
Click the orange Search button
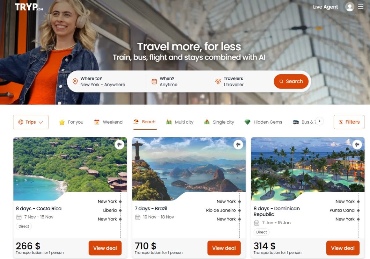point(291,82)
